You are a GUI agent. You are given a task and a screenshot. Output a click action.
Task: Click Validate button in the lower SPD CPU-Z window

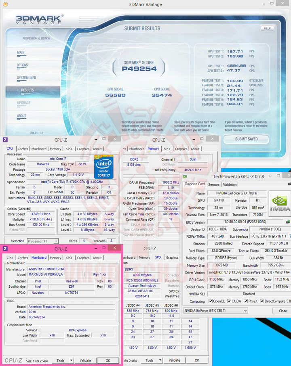174,360
